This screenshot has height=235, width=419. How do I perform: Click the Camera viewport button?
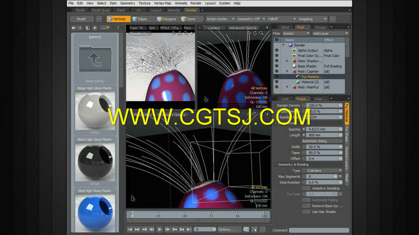[214, 28]
